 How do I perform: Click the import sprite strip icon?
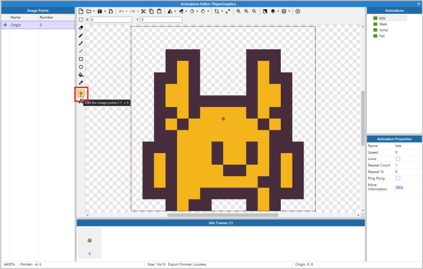pos(111,11)
